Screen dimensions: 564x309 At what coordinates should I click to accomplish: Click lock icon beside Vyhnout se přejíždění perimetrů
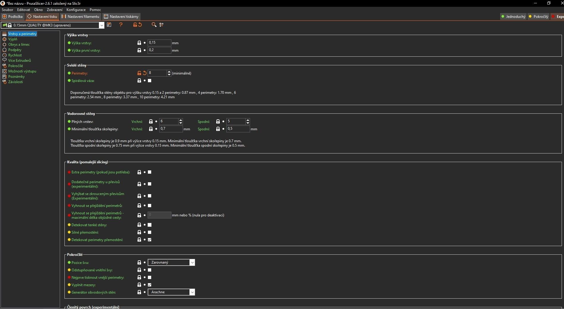139,205
